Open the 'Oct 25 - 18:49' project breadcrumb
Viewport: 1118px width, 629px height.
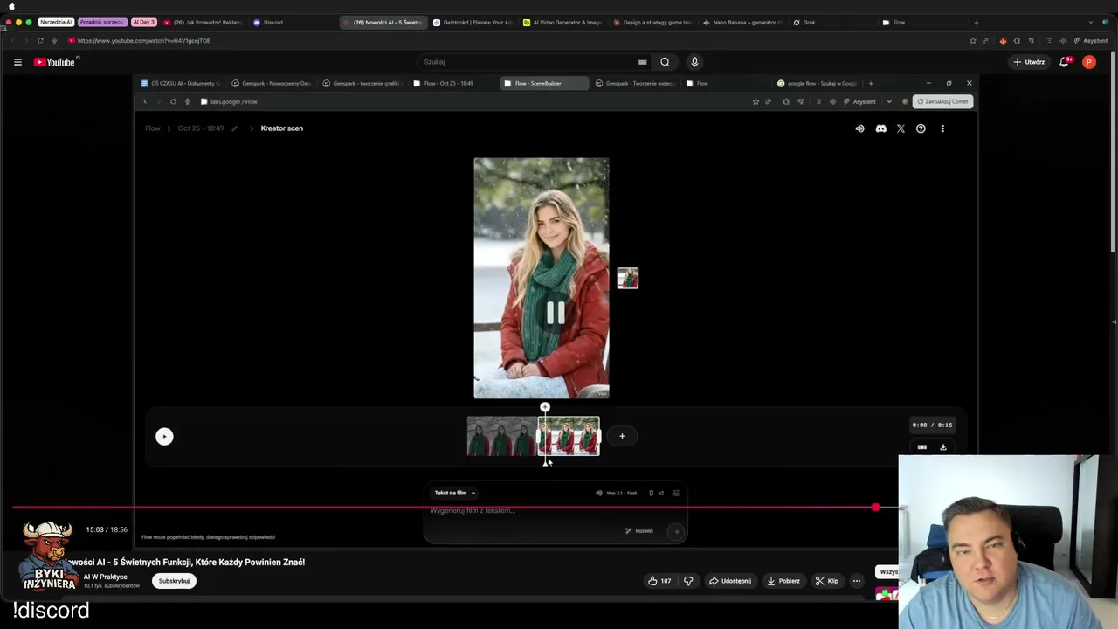pos(201,128)
